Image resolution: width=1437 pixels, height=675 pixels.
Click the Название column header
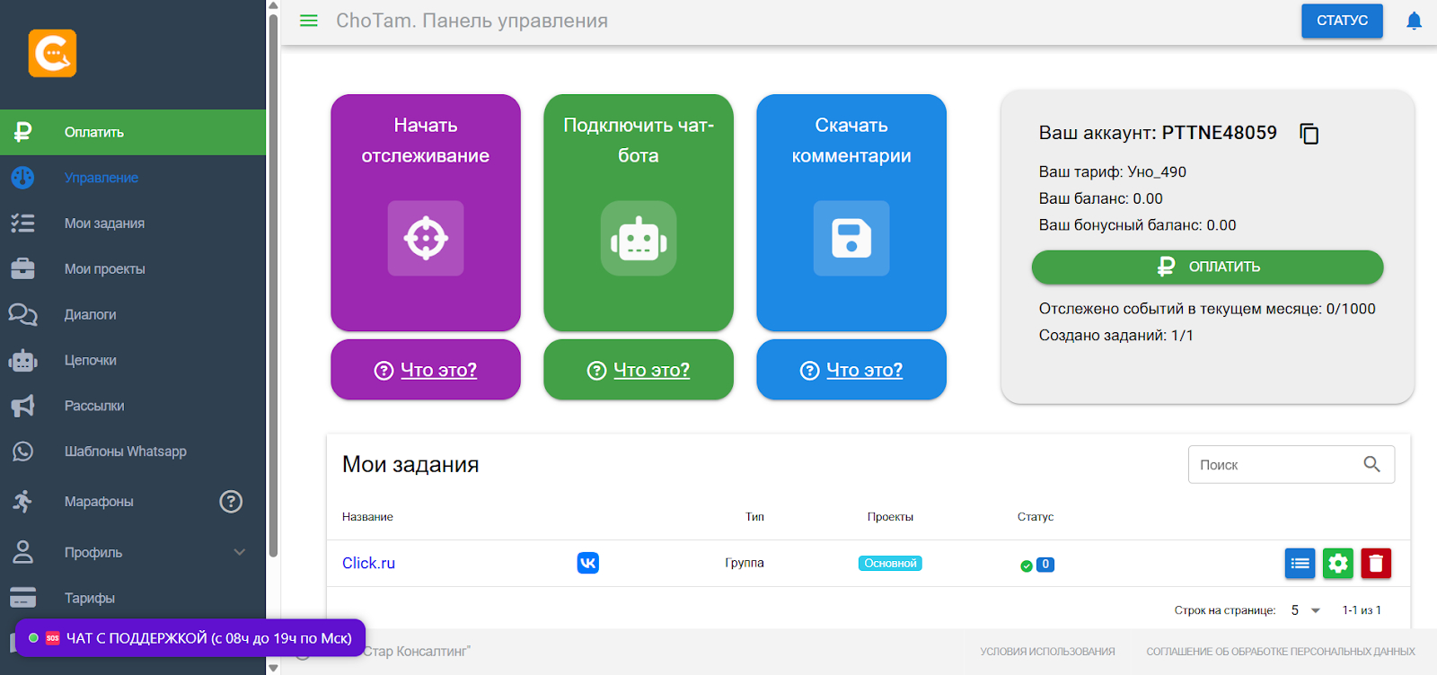(x=367, y=517)
